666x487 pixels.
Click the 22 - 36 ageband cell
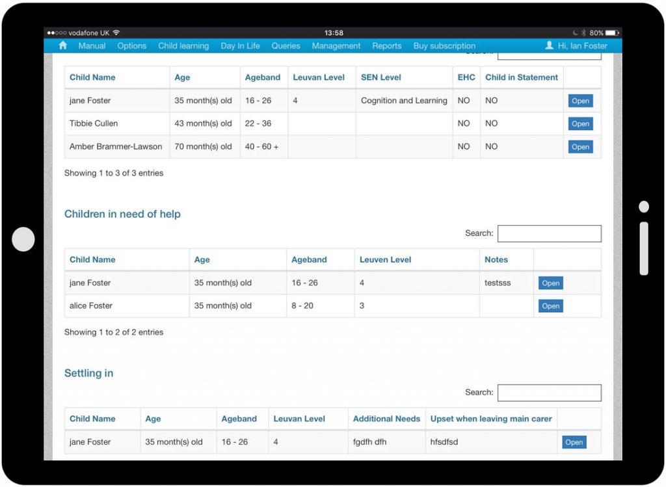coord(264,124)
